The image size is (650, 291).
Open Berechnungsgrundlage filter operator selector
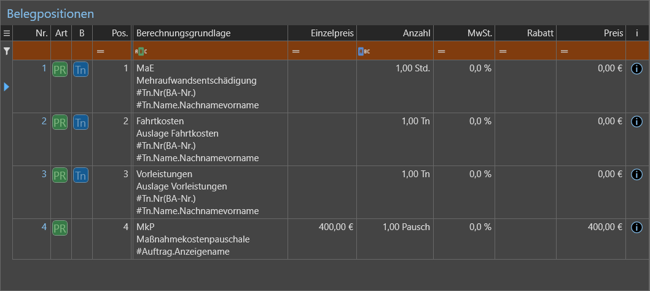[141, 51]
